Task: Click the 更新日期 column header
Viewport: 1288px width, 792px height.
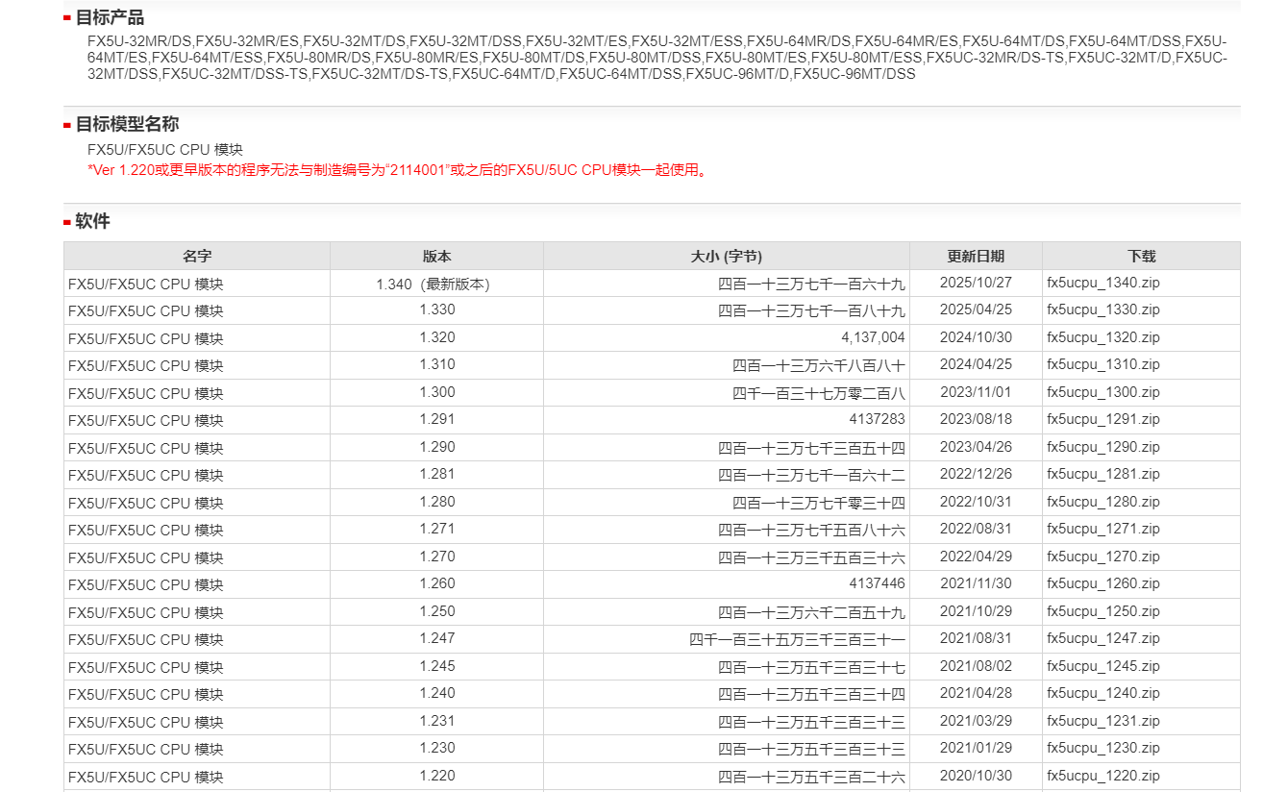Action: coord(975,257)
